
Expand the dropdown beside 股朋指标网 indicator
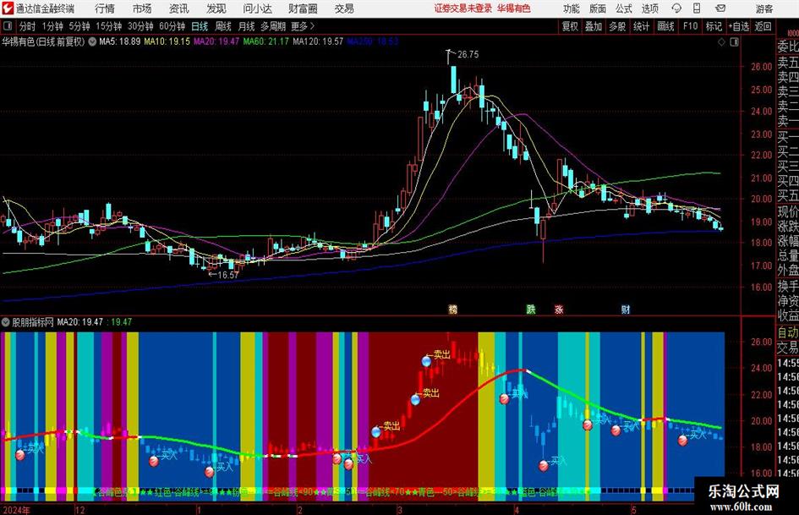(6, 322)
